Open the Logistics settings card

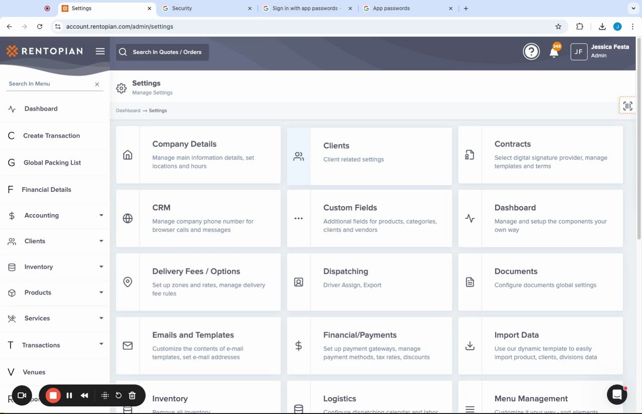point(369,397)
